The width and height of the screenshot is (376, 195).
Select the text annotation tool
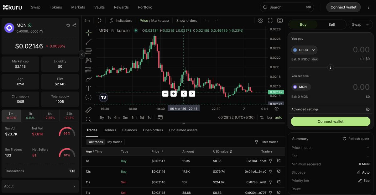click(88, 88)
